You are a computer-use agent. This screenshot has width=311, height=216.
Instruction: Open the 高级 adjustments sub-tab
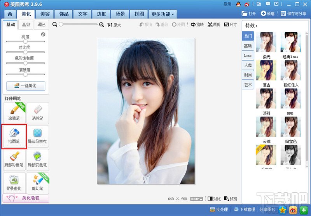pyautogui.click(x=26, y=24)
